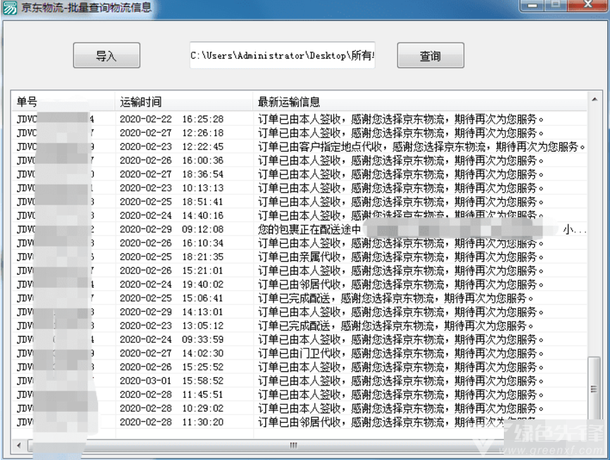Select the time cell 2020-02-26 16:00:36

pos(172,160)
